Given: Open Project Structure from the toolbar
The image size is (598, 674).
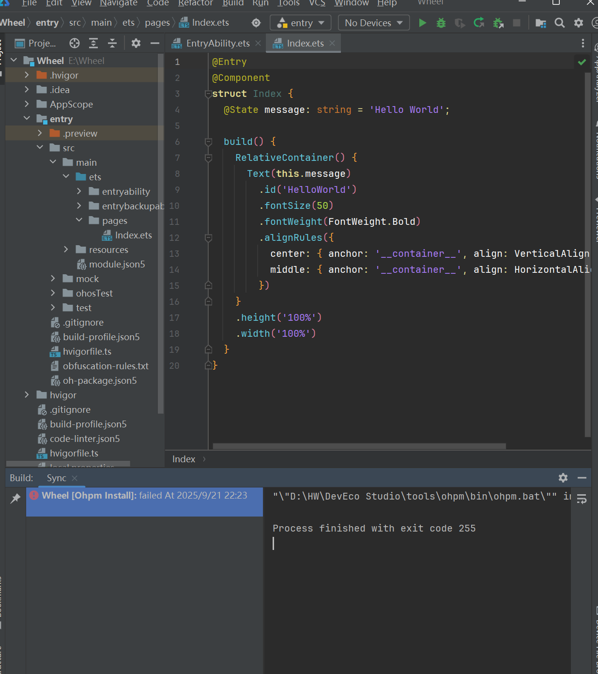Looking at the screenshot, I should tap(540, 23).
